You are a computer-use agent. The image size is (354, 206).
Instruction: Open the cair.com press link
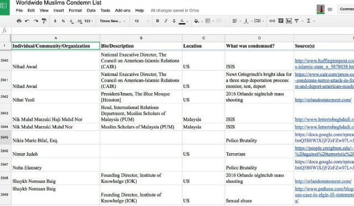tap(325, 80)
